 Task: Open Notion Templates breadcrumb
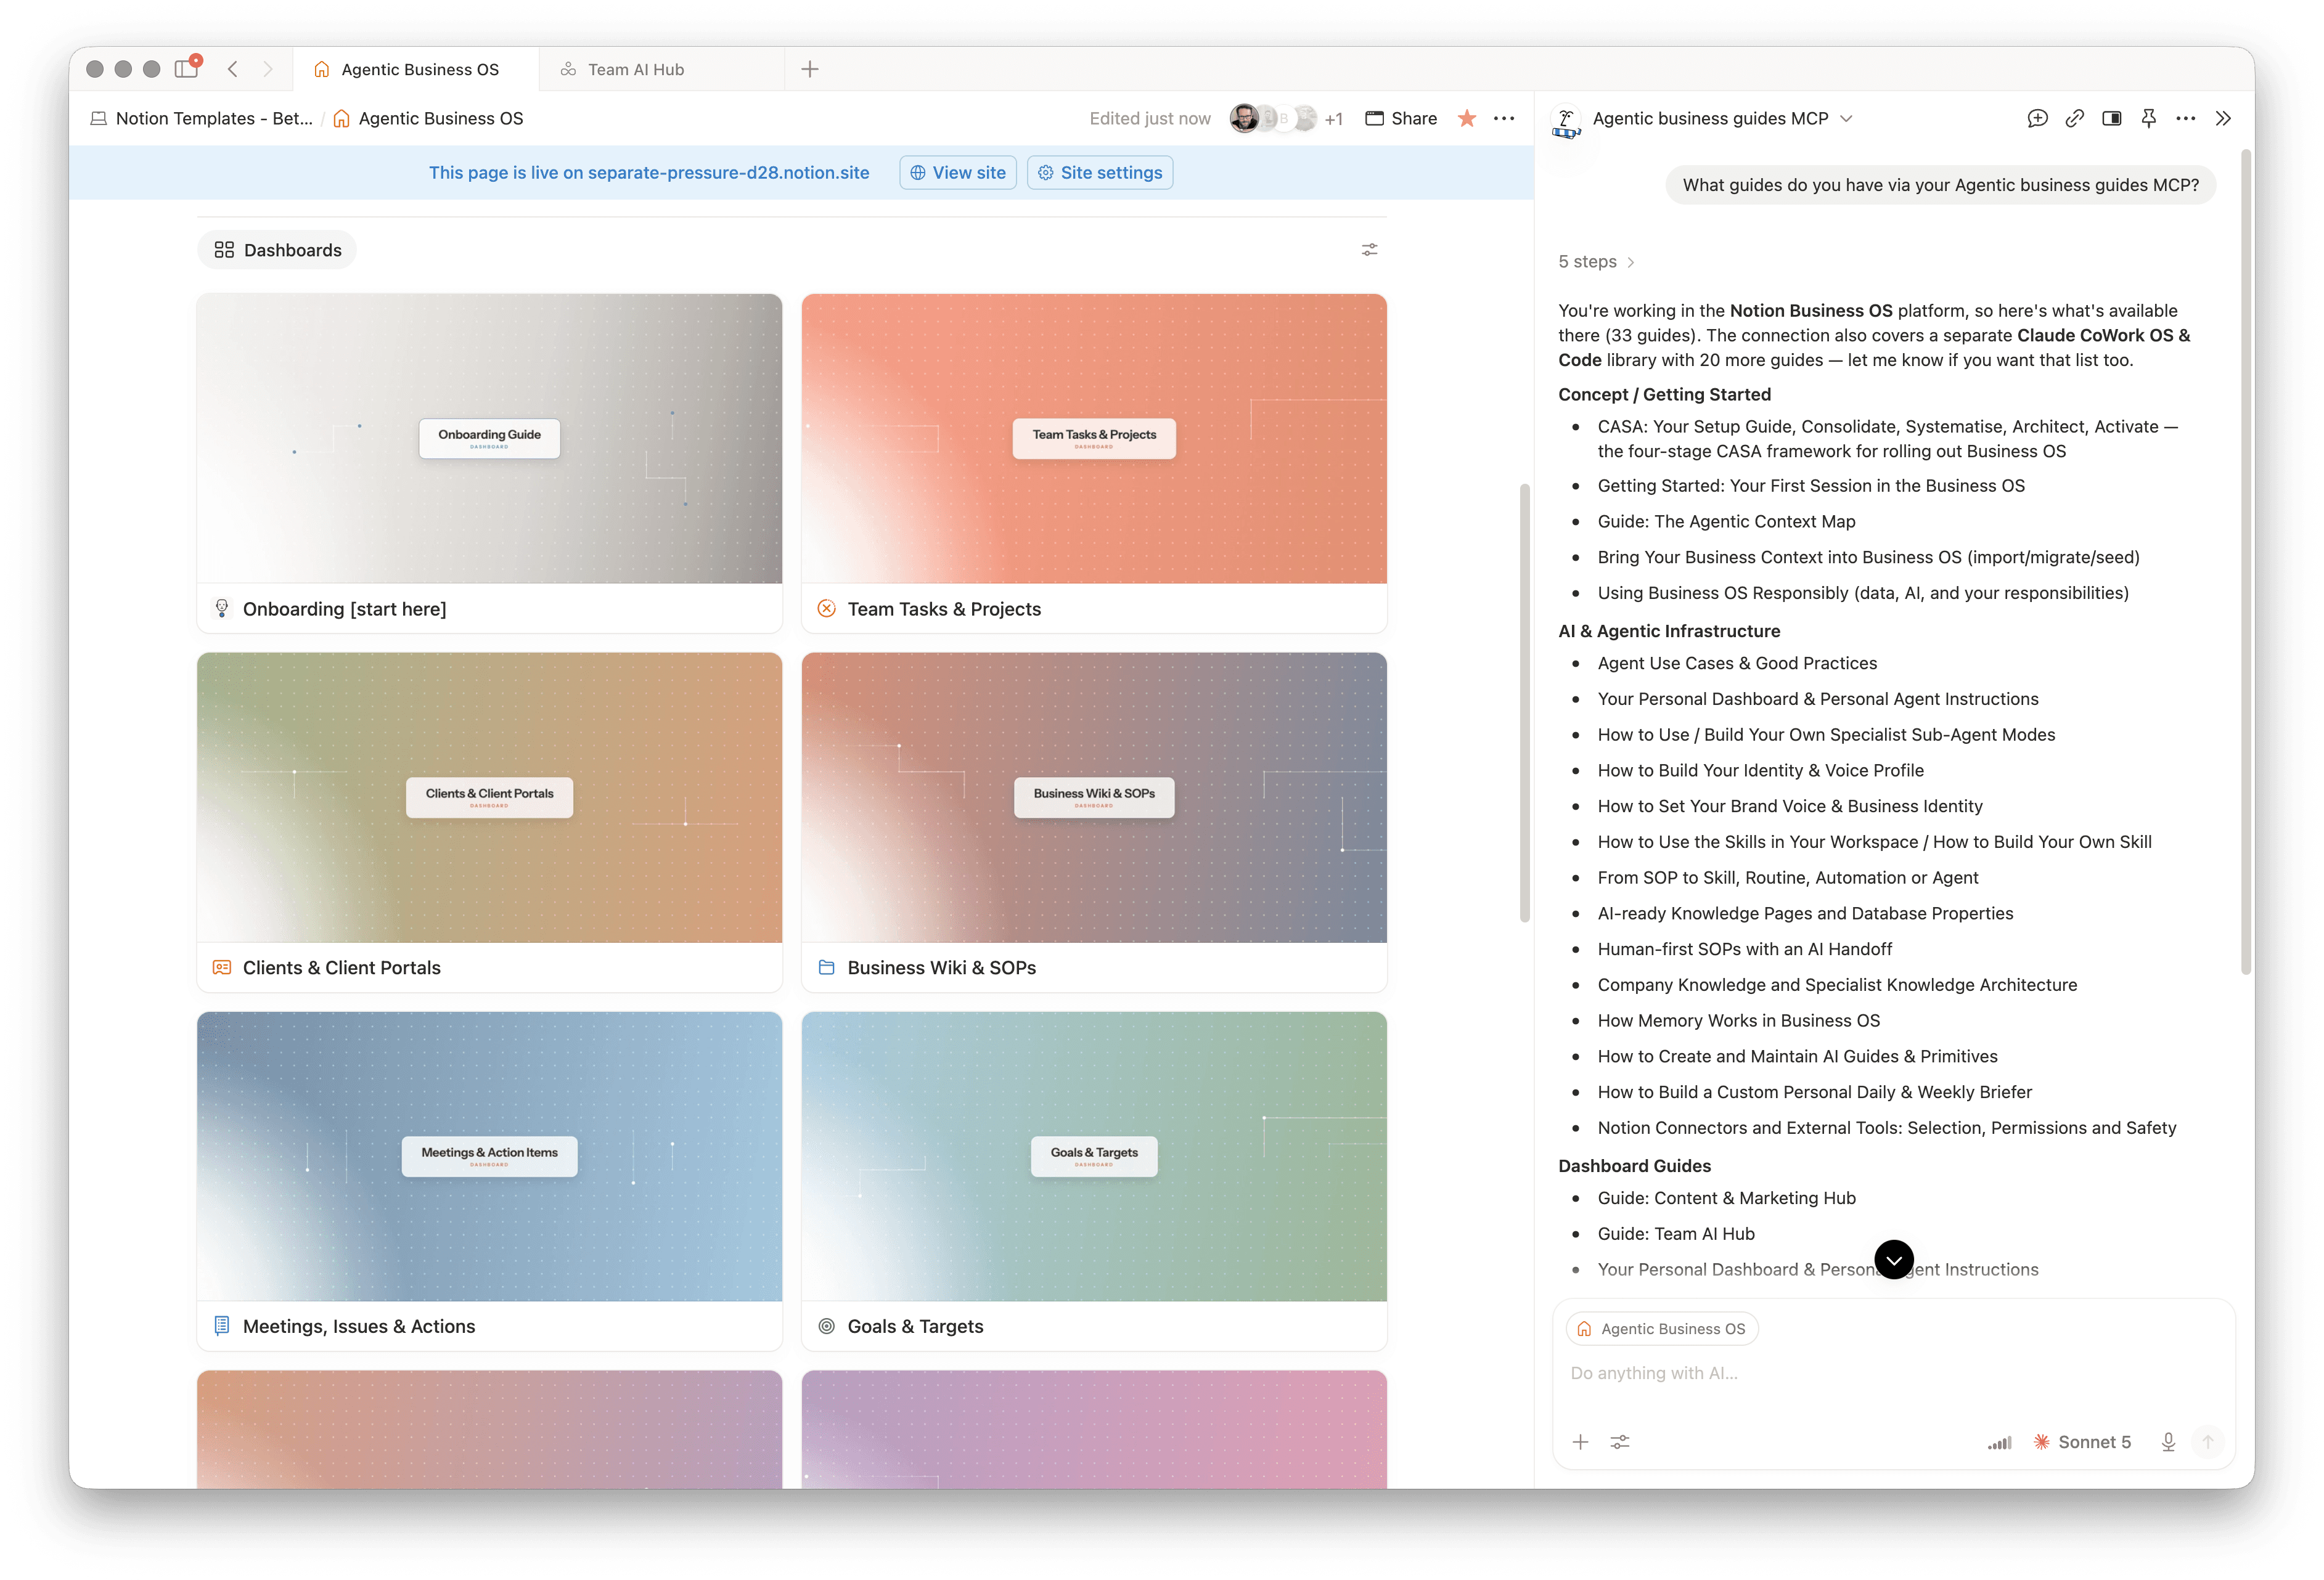pos(202,118)
